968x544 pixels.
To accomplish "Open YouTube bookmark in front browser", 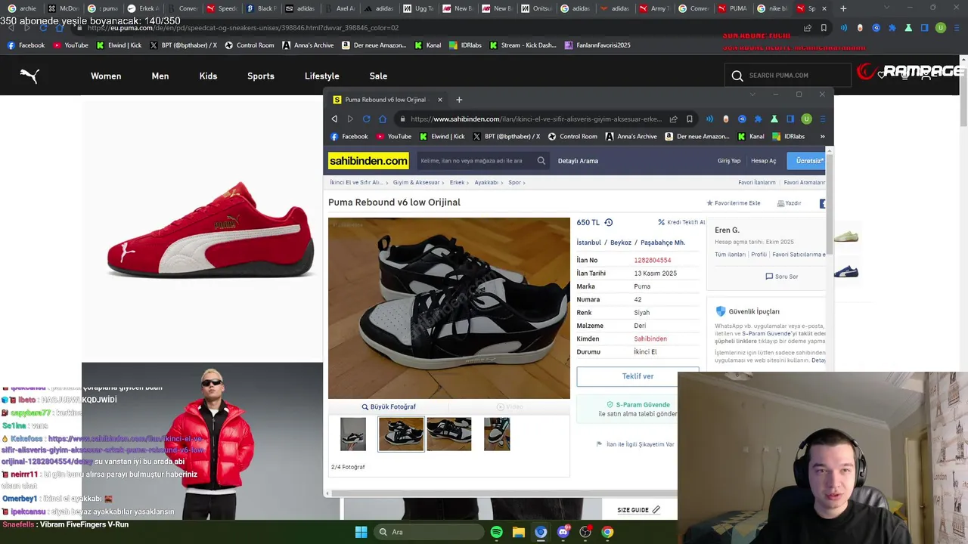I will tap(394, 137).
